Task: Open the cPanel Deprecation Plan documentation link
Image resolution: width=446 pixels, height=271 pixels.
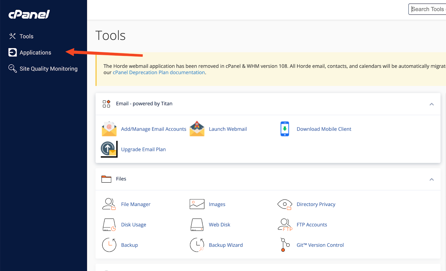Action: click(x=159, y=73)
